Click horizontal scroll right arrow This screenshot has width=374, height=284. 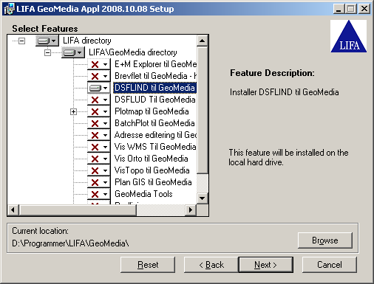[x=191, y=210]
